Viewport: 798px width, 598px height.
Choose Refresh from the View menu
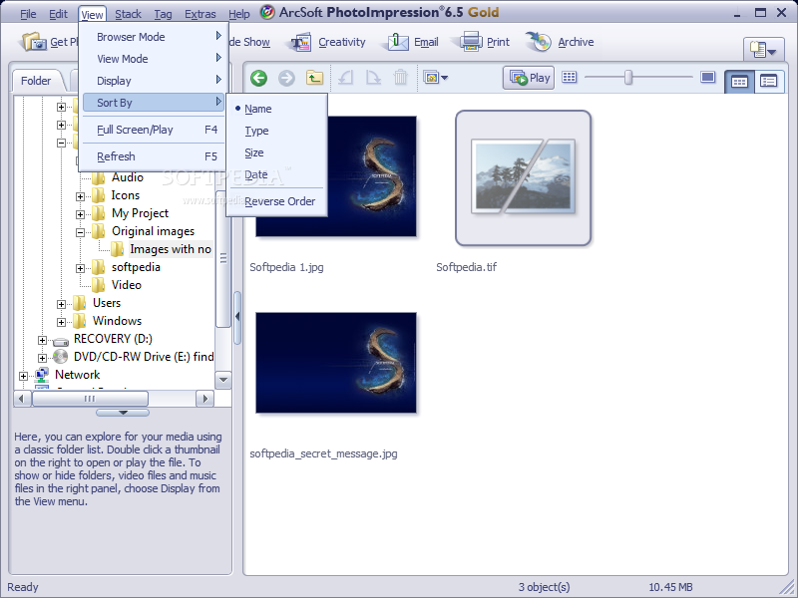[154, 156]
